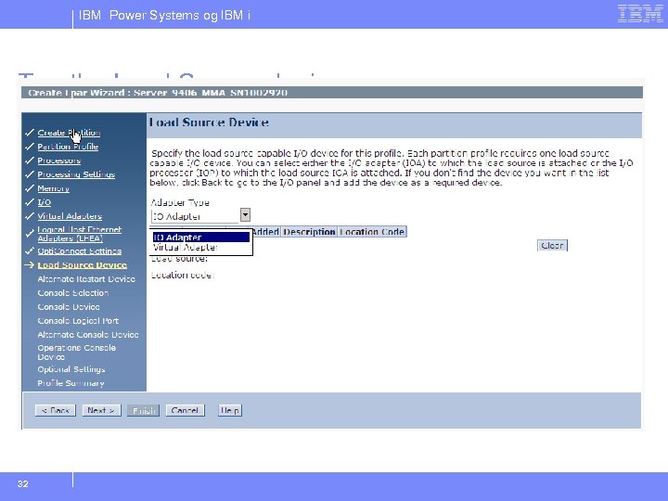Viewport: 668px width, 501px height.
Task: Open Virtual Adapters step link
Action: pos(70,216)
